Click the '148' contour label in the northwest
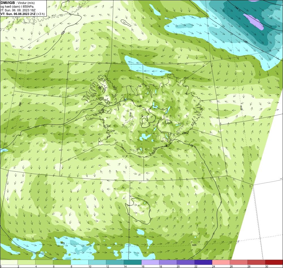The width and height of the screenshot is (283, 268). point(63,33)
